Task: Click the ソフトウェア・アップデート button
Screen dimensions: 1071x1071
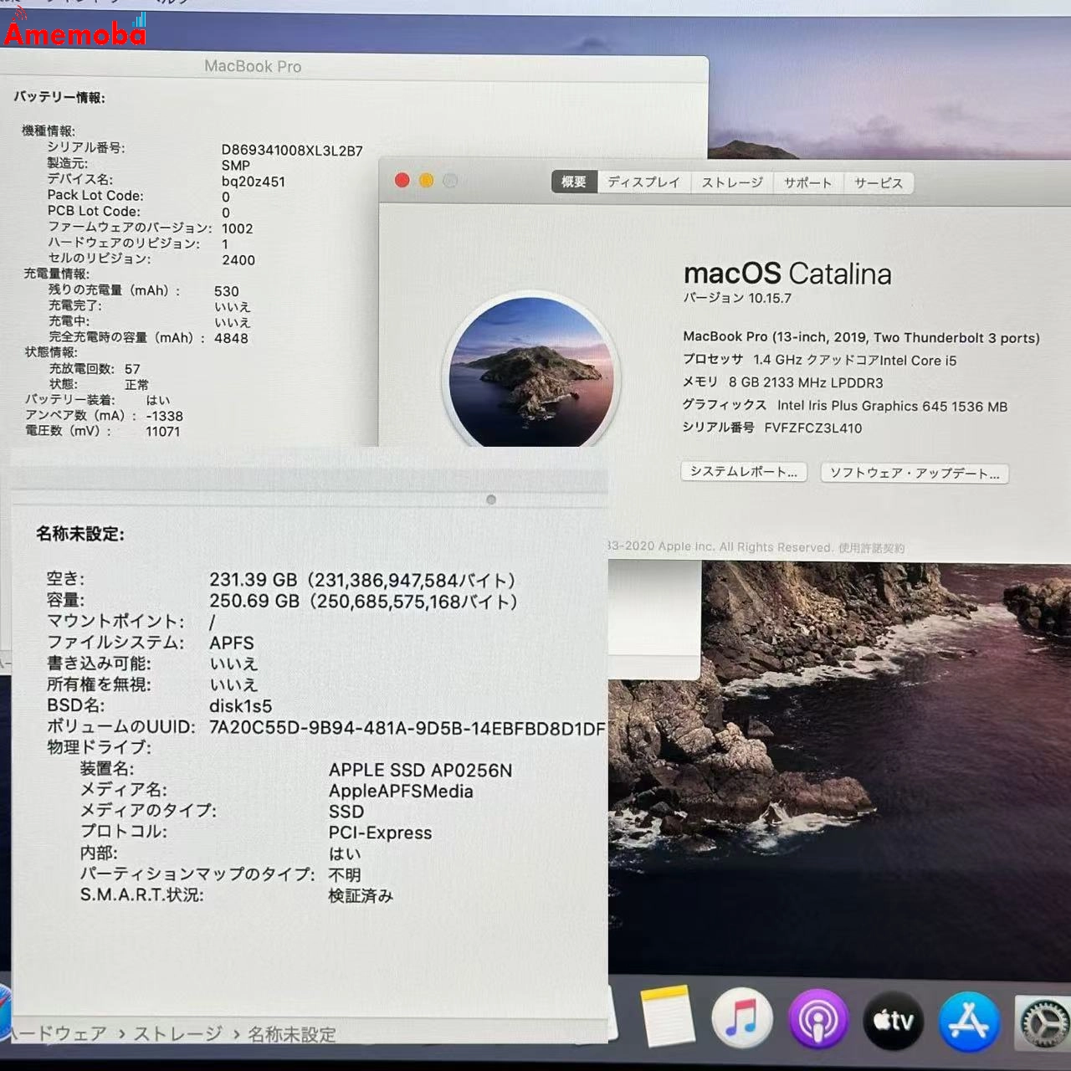Action: point(914,474)
